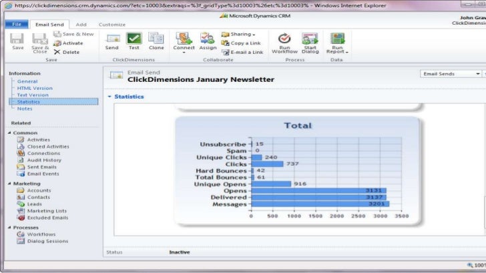Open Marketing Lists
This screenshot has width=486, height=273.
[x=47, y=210]
